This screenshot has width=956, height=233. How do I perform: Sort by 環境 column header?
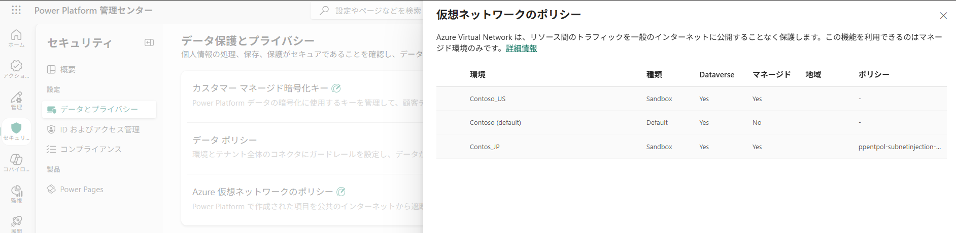[x=477, y=74]
